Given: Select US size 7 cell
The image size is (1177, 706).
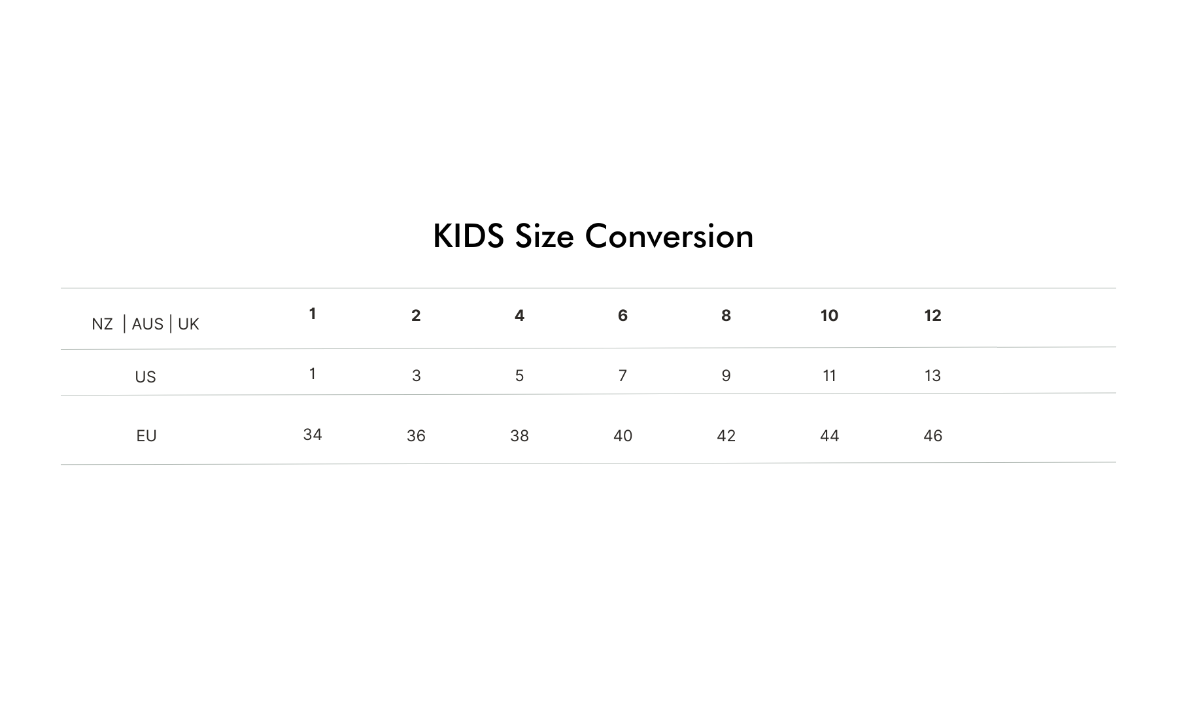Looking at the screenshot, I should 623,376.
